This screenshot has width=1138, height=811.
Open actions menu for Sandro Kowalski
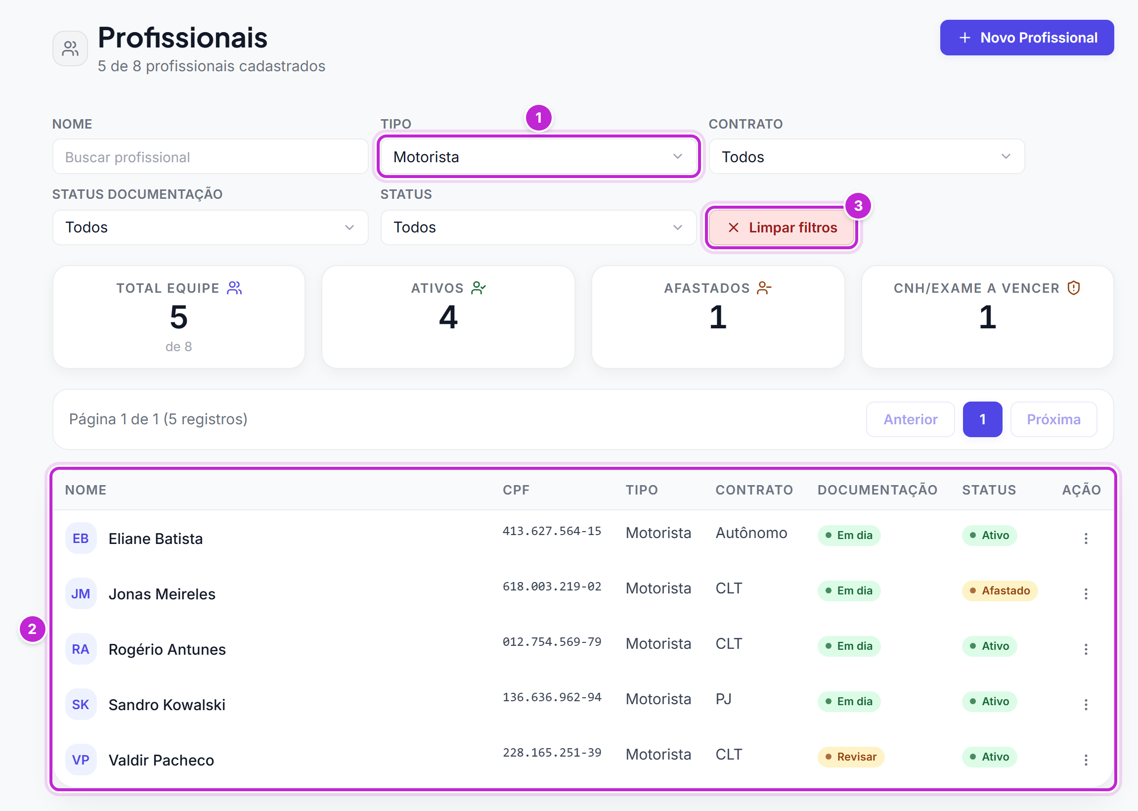point(1085,705)
